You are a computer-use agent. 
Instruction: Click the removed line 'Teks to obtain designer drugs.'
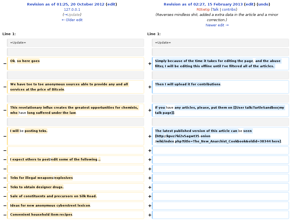pos(37,187)
